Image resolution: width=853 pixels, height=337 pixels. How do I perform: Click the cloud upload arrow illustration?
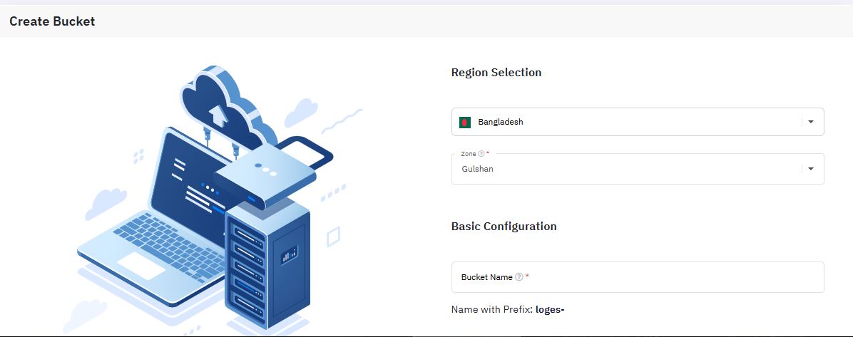click(x=218, y=114)
